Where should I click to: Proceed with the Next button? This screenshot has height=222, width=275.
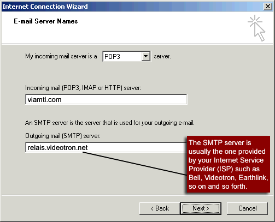pyautogui.click(x=201, y=208)
